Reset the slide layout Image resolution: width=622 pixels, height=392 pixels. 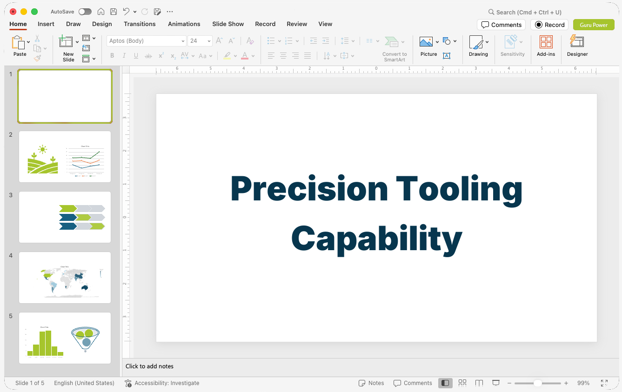coord(86,48)
